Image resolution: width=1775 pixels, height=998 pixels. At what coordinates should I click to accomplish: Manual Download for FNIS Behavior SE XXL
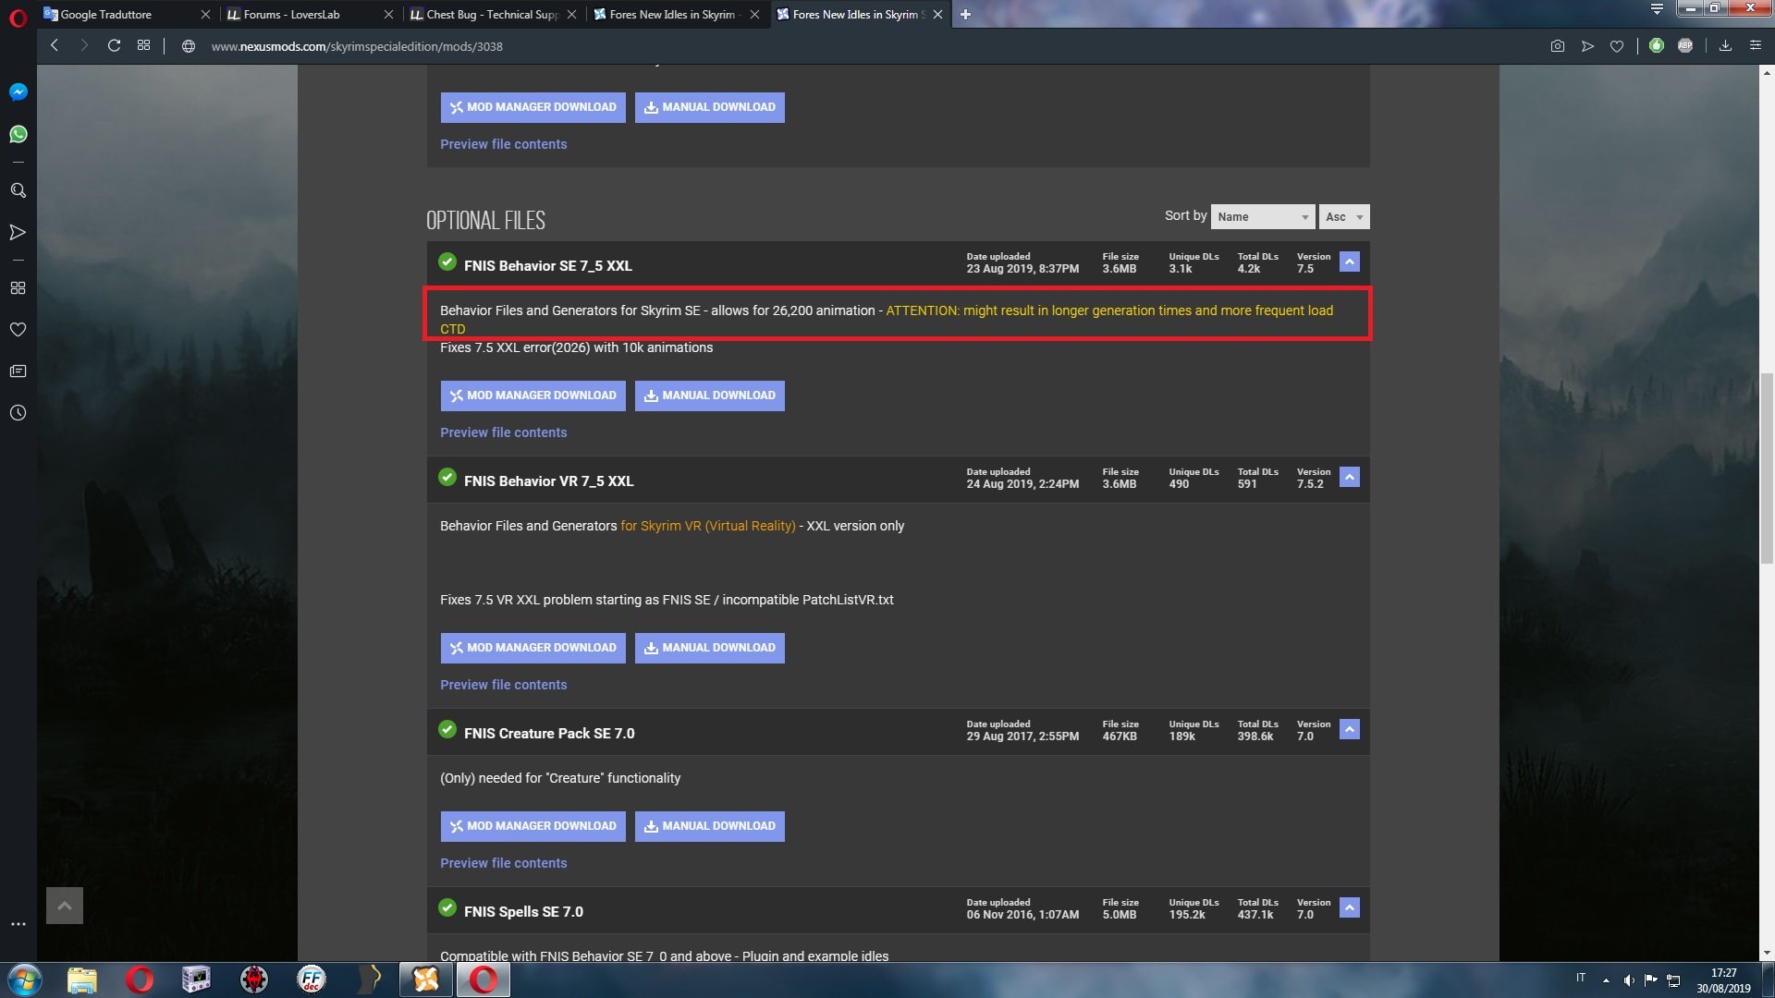pyautogui.click(x=709, y=396)
